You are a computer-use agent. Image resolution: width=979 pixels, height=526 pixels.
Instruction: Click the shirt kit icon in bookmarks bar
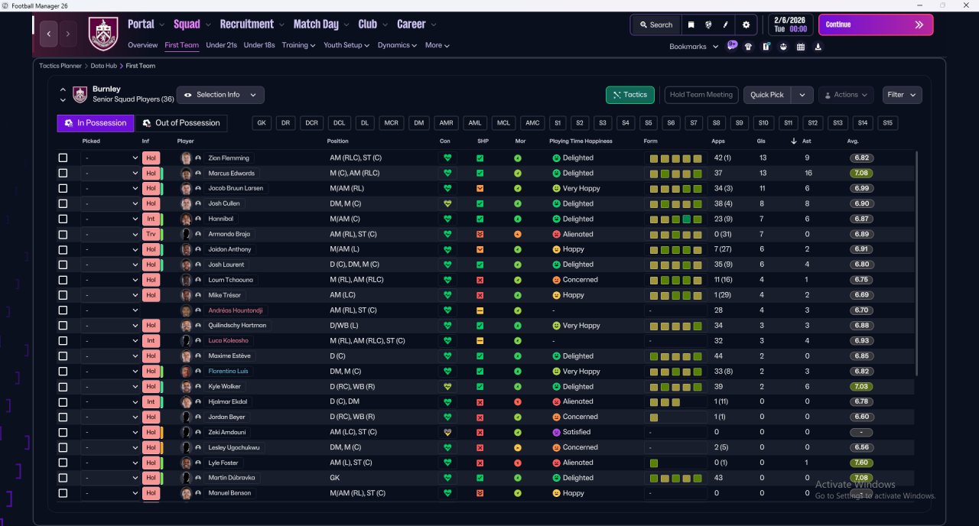coord(748,47)
